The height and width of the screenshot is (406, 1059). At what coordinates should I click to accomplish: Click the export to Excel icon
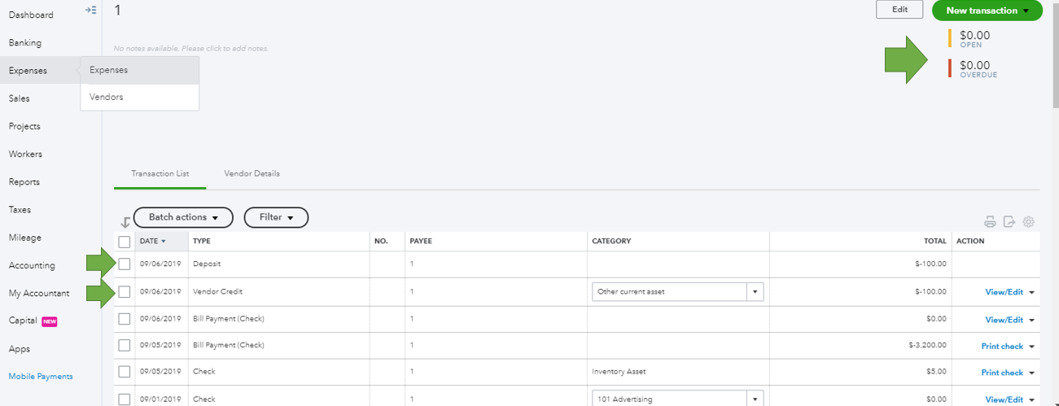click(1009, 221)
